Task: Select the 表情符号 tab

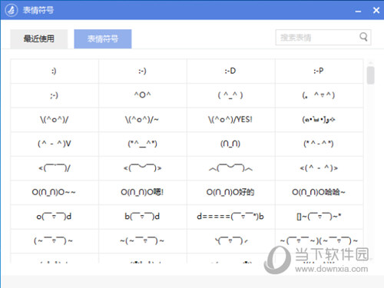Action: (x=103, y=38)
